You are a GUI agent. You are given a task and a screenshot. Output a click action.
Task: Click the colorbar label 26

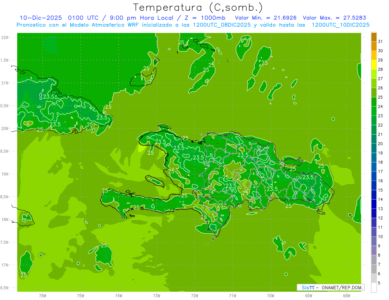click(380, 88)
